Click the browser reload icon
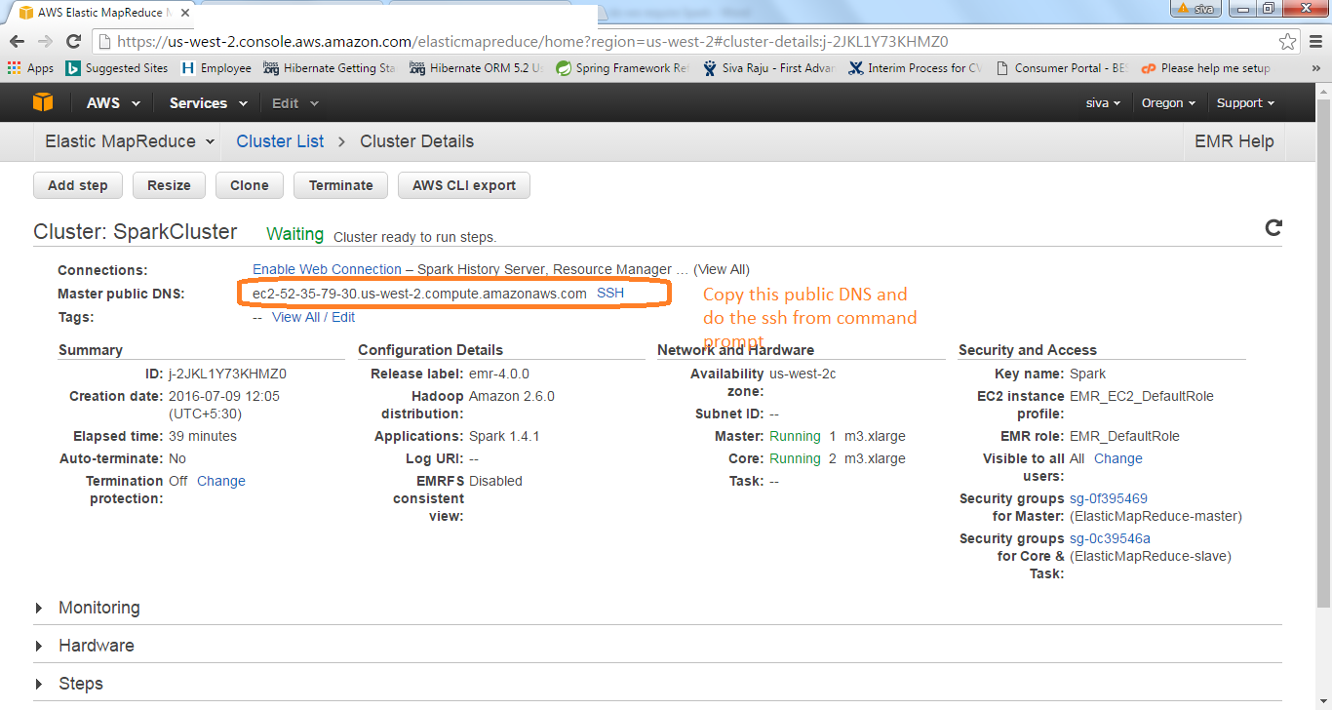Viewport: 1332px width, 710px height. (x=74, y=43)
